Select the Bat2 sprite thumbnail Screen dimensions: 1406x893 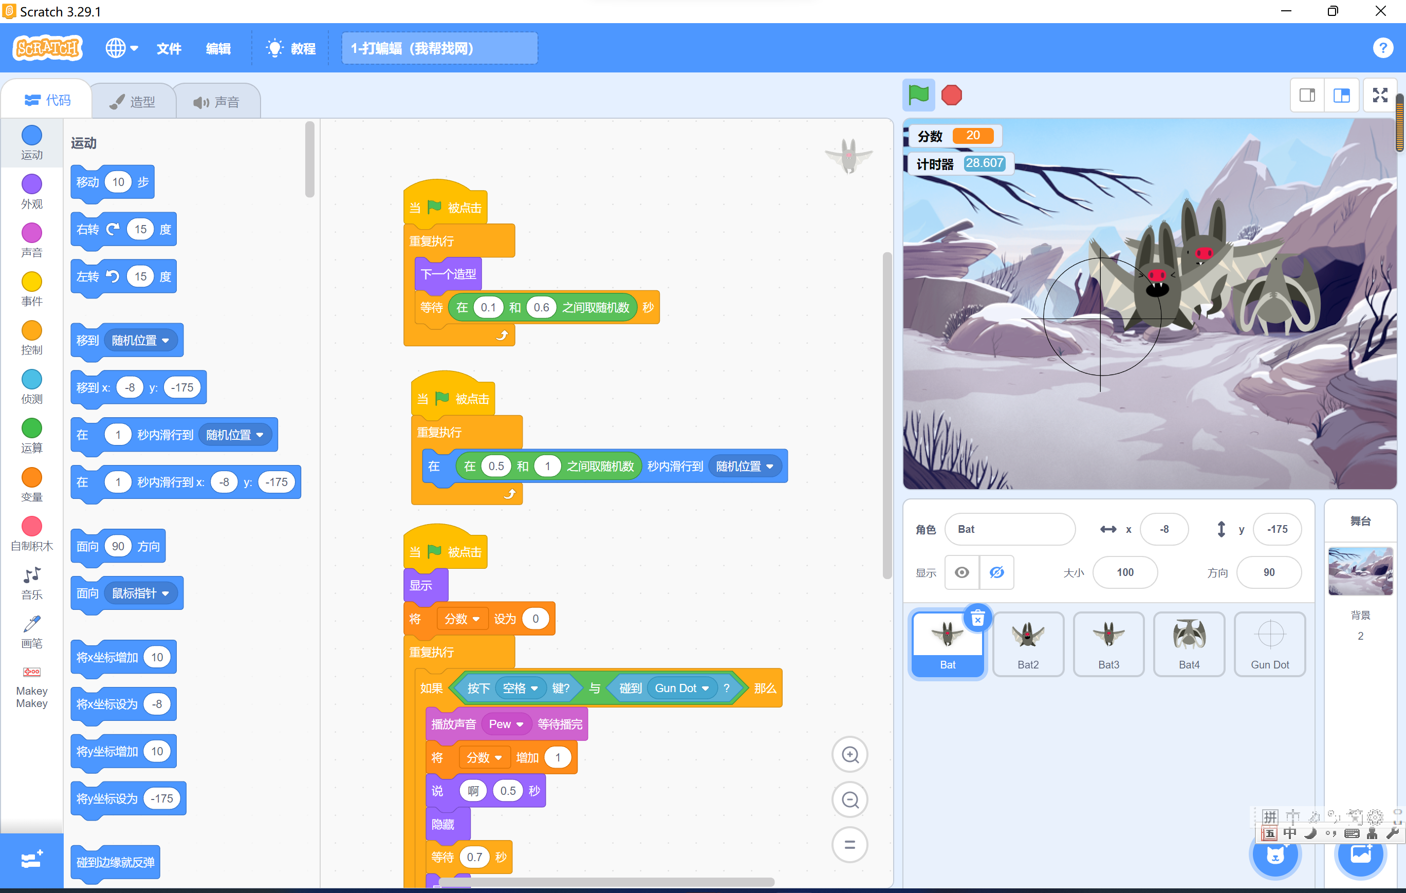coord(1028,644)
